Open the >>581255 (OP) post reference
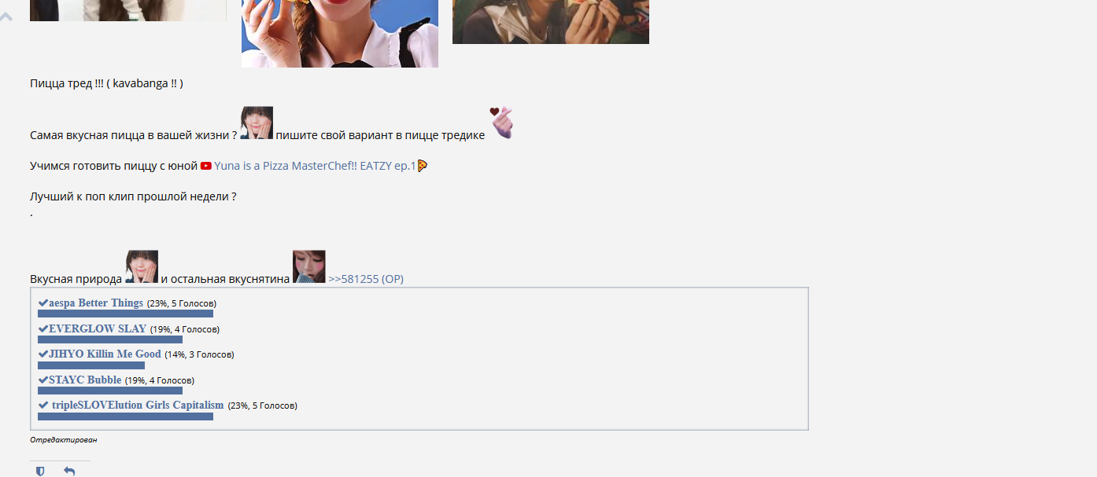Viewport: 1097px width, 477px height. (x=366, y=278)
